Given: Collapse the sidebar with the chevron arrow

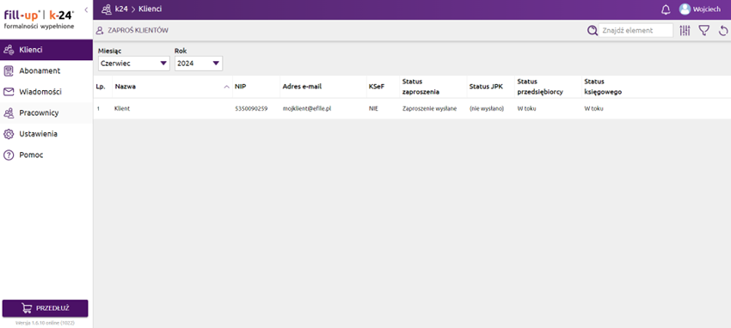Looking at the screenshot, I should pyautogui.click(x=86, y=9).
